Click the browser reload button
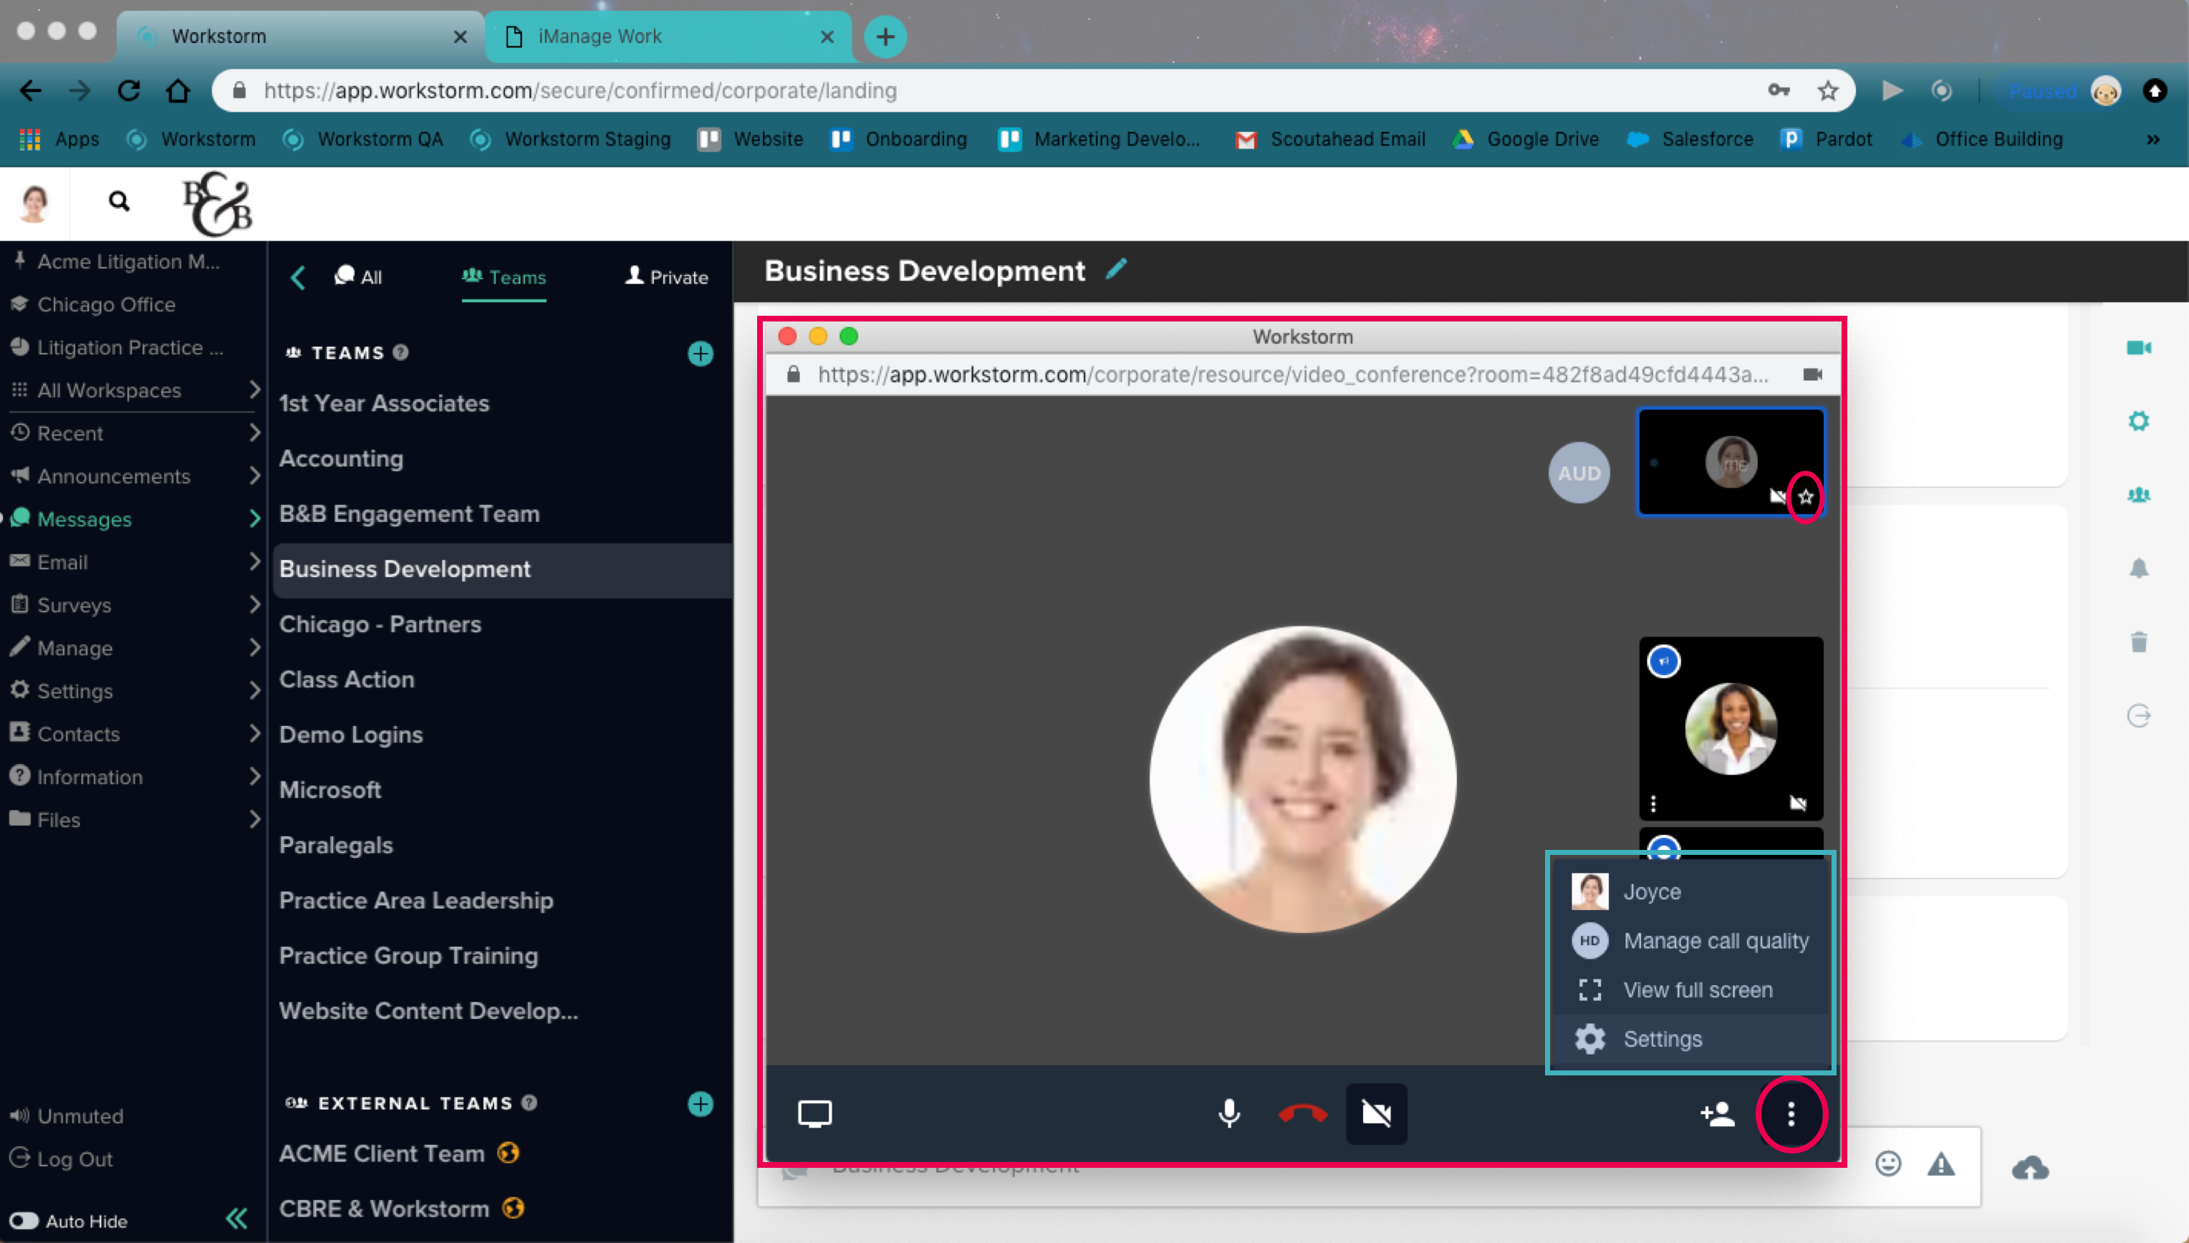This screenshot has height=1243, width=2189. coord(129,90)
